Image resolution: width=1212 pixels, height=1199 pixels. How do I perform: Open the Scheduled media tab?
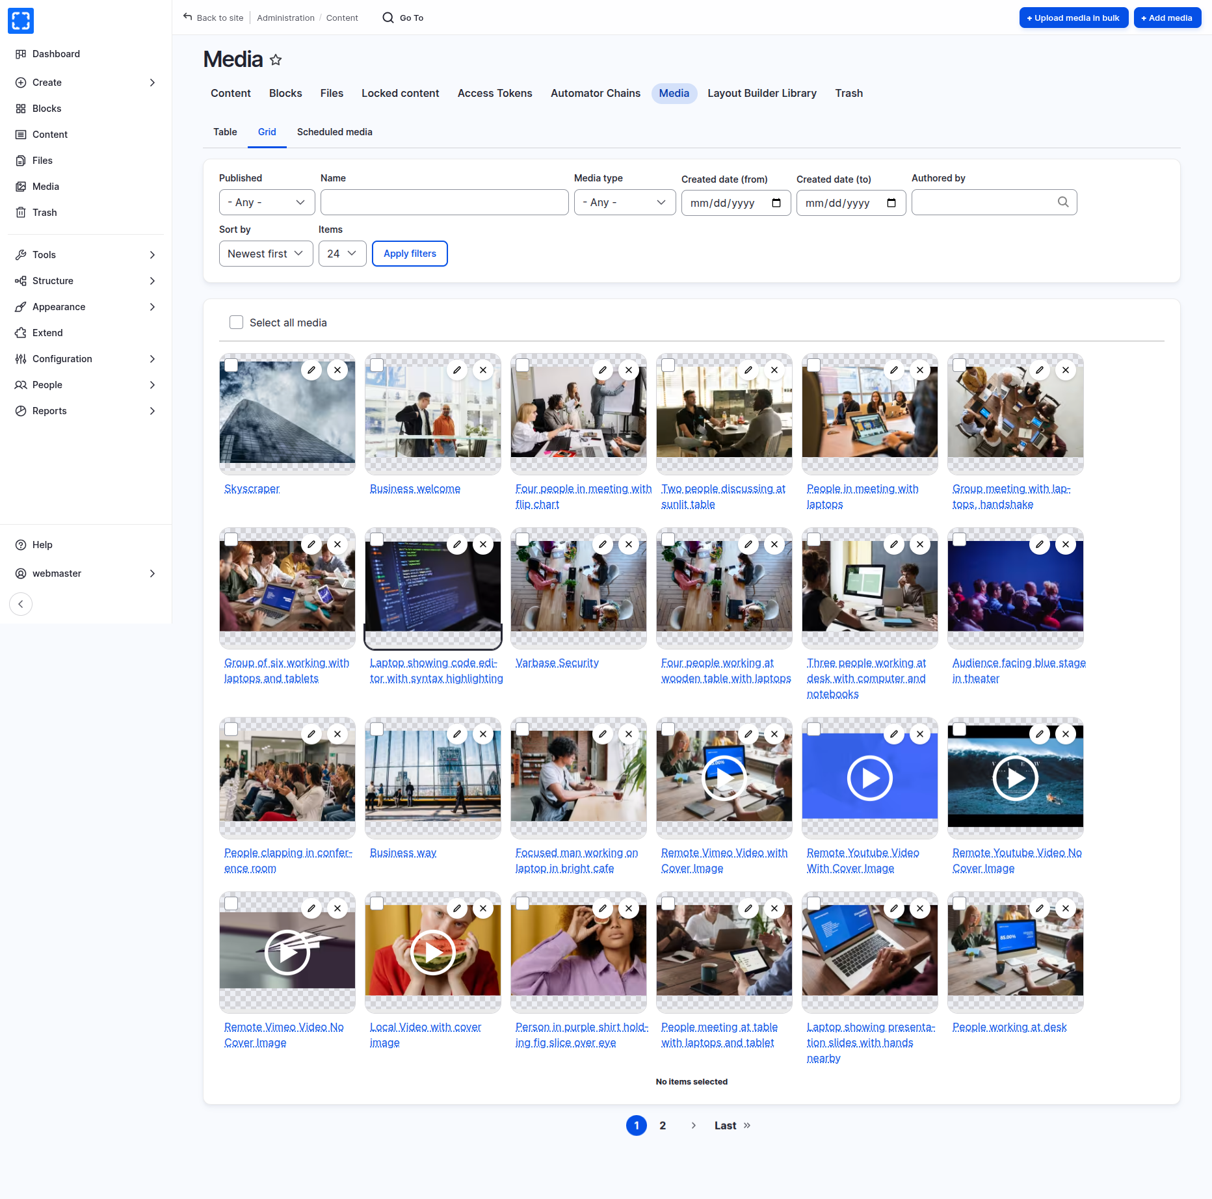point(335,132)
